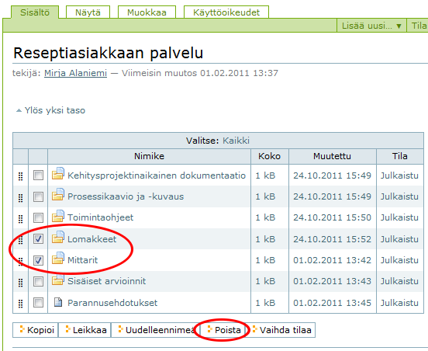Uncheck the Mittarit checkbox
The height and width of the screenshot is (351, 428).
coord(38,260)
